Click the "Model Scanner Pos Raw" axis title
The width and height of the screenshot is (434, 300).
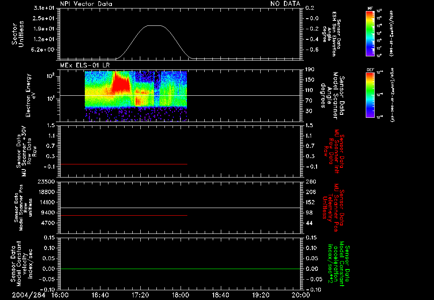23,208
